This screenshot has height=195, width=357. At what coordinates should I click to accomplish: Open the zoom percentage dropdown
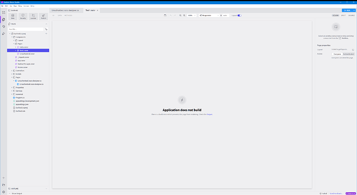click(x=192, y=16)
